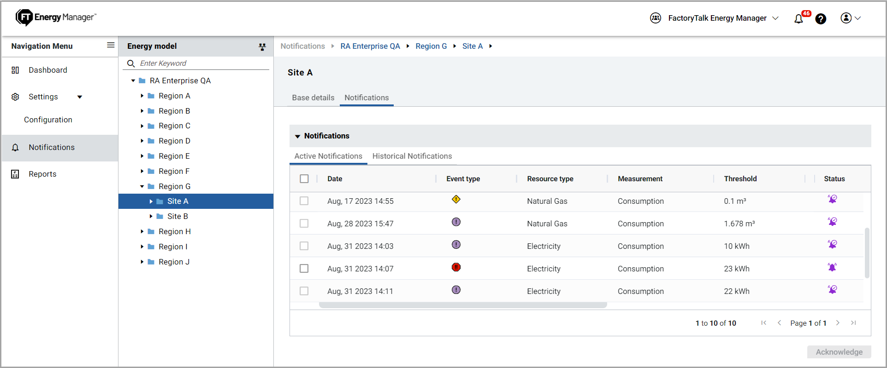
Task: Follow the RA Enterprise QA breadcrumb link
Action: [370, 46]
